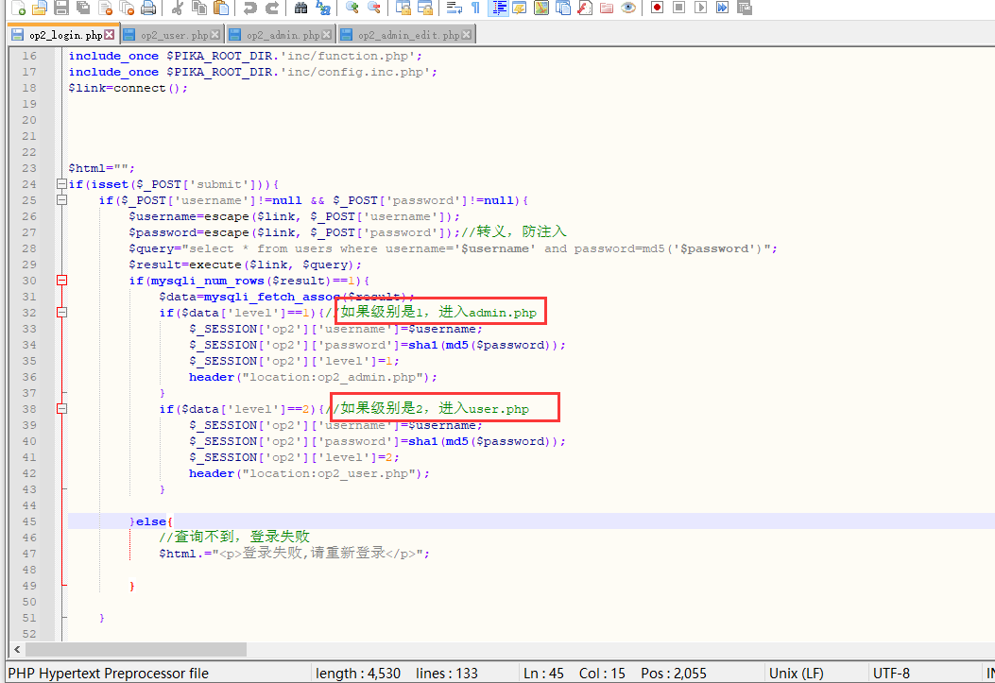Click the '$query="select * from users' line
995x683 pixels.
[x=453, y=248]
